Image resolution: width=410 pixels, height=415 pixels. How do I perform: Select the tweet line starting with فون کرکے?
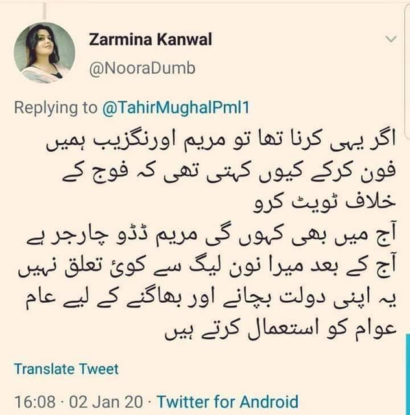(x=229, y=172)
